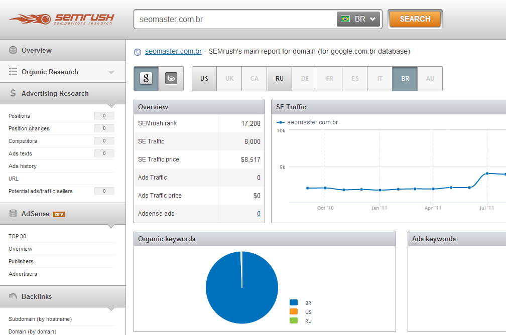Click the blue organic keywords pie chart
This screenshot has width=506, height=335.
(242, 287)
